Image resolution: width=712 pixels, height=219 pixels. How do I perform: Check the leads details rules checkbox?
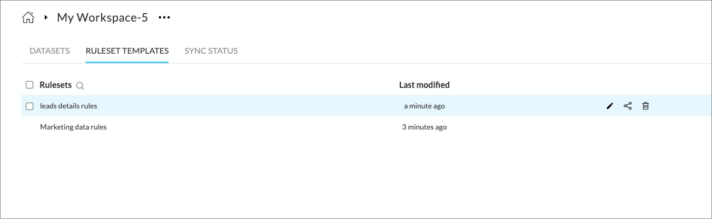tap(29, 106)
